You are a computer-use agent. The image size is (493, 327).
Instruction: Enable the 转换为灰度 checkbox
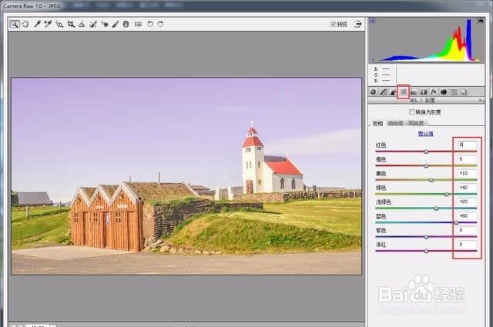tap(411, 112)
